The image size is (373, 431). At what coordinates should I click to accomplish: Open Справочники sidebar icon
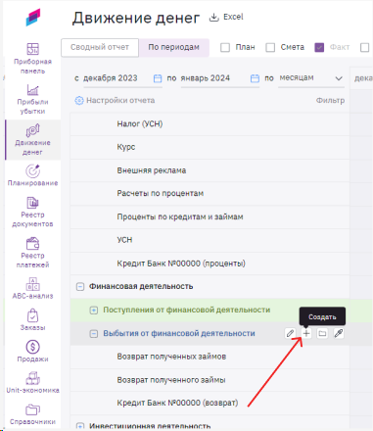[32, 409]
